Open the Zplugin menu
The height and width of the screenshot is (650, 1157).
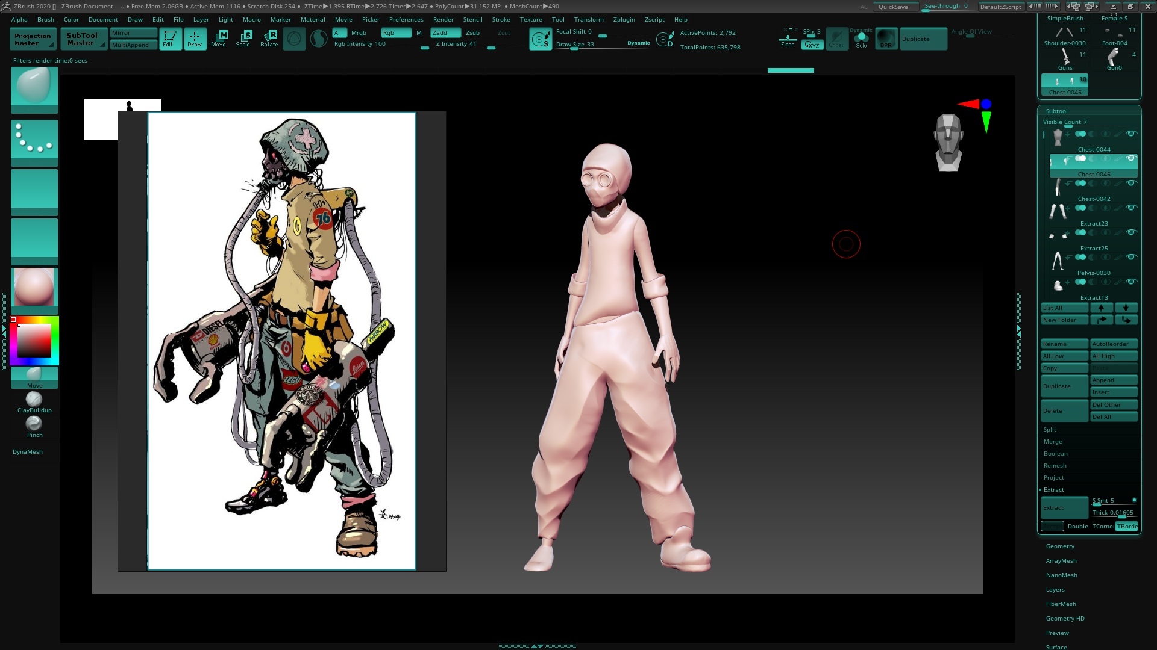coord(624,20)
